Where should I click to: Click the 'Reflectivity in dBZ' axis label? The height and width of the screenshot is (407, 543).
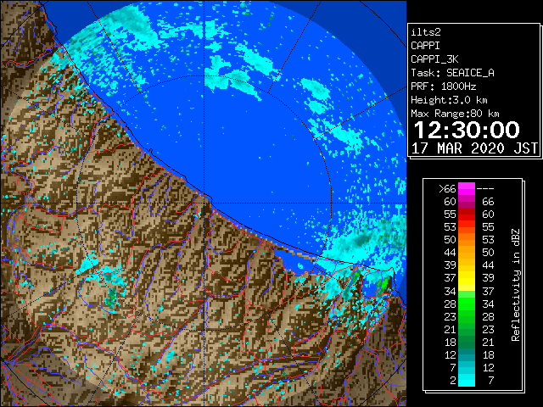(515, 285)
